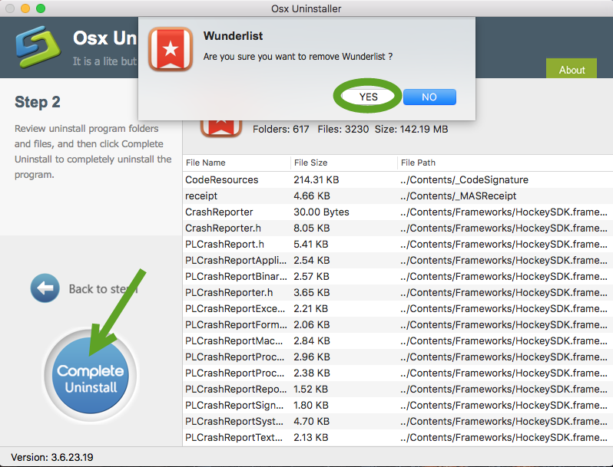The width and height of the screenshot is (613, 467).
Task: Click the Wunderlist icon in the dialog
Action: point(171,49)
